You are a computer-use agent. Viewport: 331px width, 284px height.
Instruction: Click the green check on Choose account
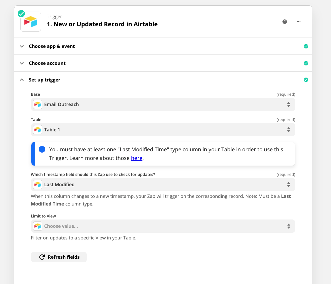[x=306, y=63]
